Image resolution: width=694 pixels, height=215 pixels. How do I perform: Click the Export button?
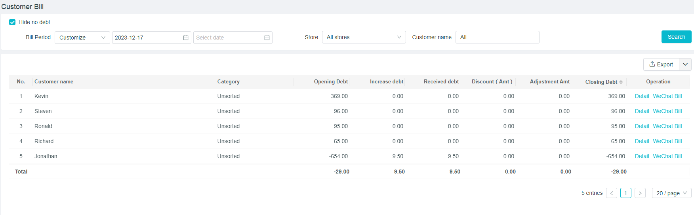[x=661, y=64]
